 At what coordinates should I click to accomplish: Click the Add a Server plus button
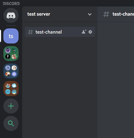(11, 106)
